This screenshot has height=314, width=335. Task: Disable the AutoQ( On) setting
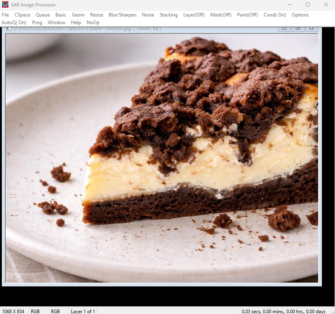pyautogui.click(x=14, y=23)
